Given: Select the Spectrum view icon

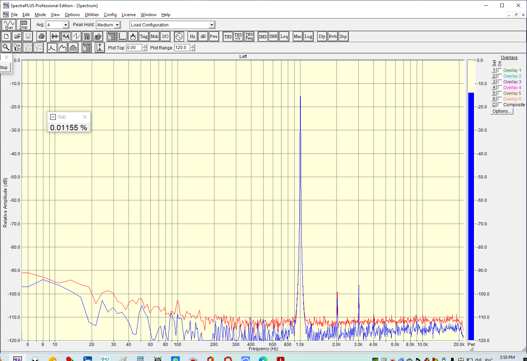Looking at the screenshot, I should pyautogui.click(x=66, y=36).
